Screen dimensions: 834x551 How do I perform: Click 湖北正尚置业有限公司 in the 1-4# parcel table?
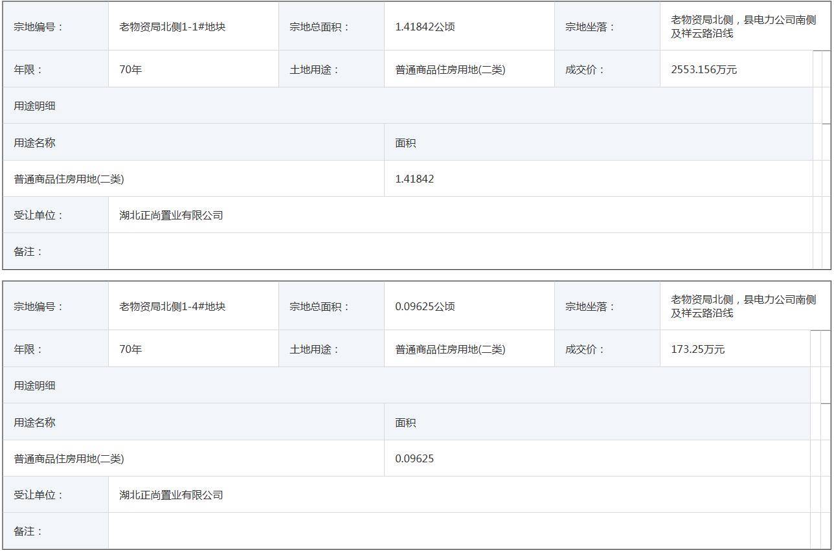coord(171,495)
